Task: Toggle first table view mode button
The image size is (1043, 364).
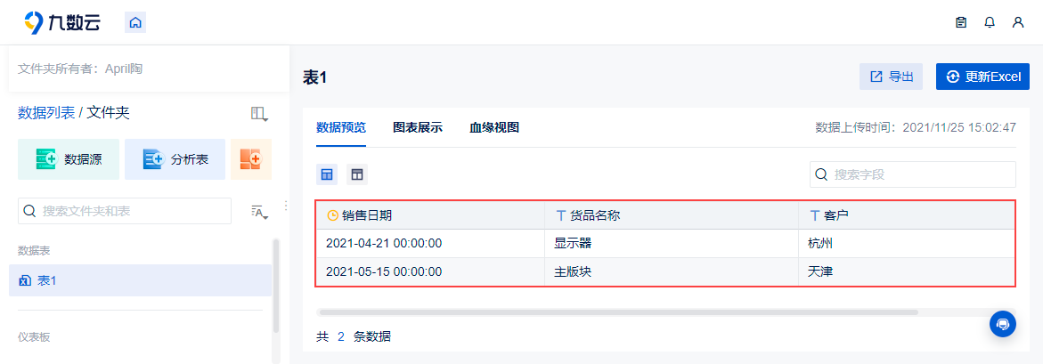Action: pyautogui.click(x=328, y=174)
